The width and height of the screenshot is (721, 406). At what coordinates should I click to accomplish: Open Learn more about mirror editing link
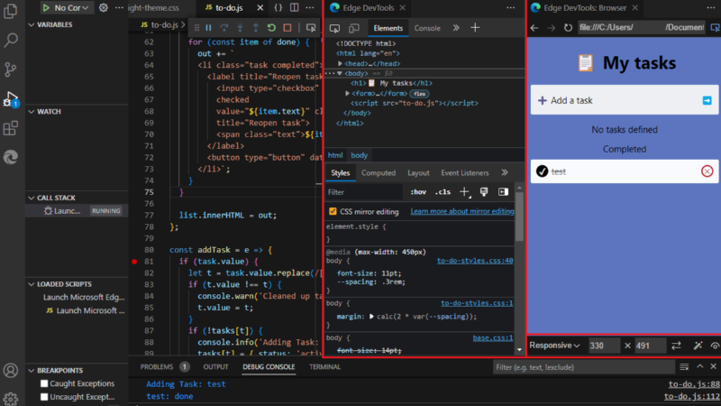tap(462, 211)
